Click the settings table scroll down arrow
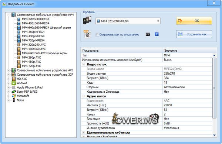Screen dimensions: 222x144 coord(214,135)
